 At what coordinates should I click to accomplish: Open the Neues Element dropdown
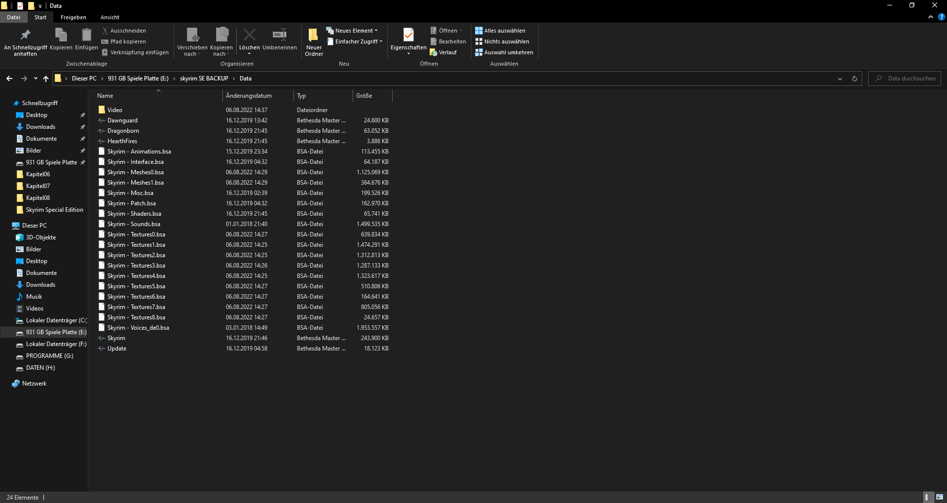click(352, 31)
